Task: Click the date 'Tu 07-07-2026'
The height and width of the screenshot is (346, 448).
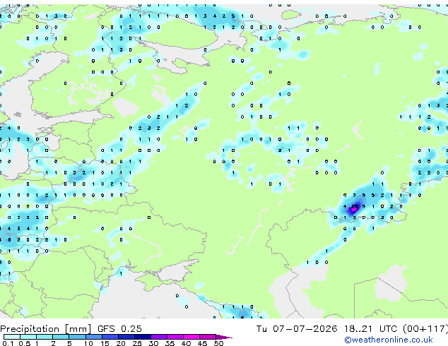Action: (297, 329)
